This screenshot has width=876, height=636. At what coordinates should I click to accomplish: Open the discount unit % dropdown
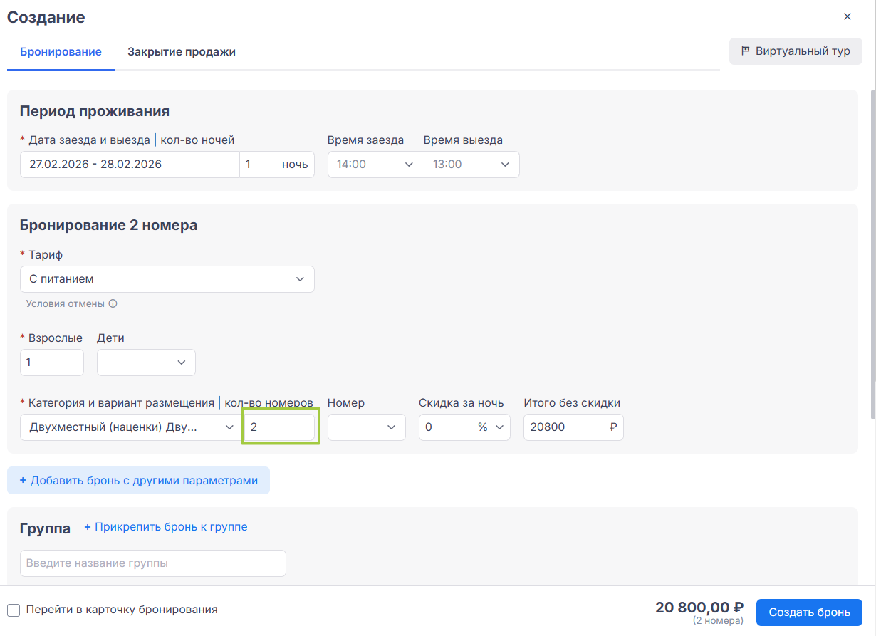pos(491,427)
